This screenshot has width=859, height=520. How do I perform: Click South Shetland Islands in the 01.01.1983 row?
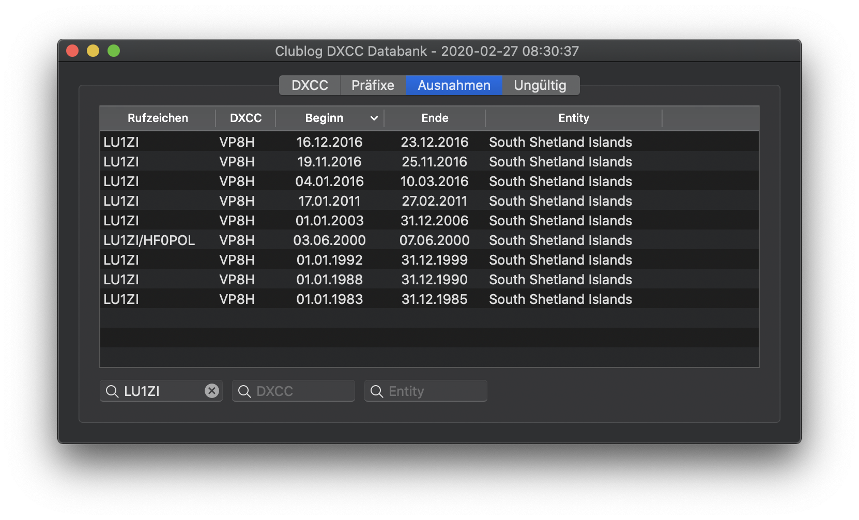561,299
